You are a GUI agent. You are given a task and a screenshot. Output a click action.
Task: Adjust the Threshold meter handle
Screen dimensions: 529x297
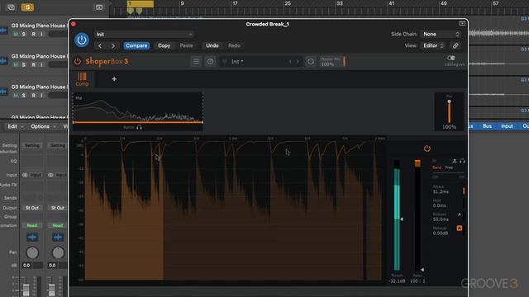(x=402, y=219)
